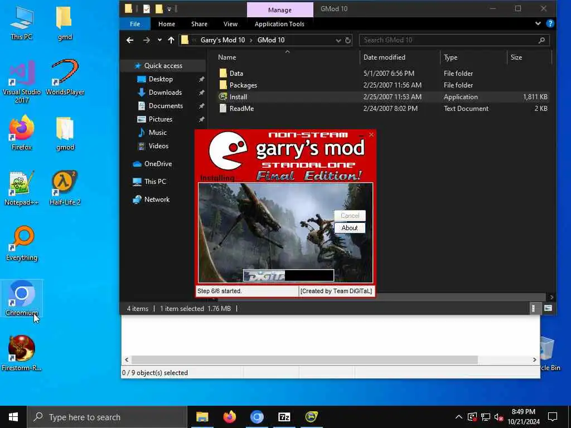Launch WorldsPlayer desktop shortcut
Screen dimensions: 571x428
coord(65,77)
